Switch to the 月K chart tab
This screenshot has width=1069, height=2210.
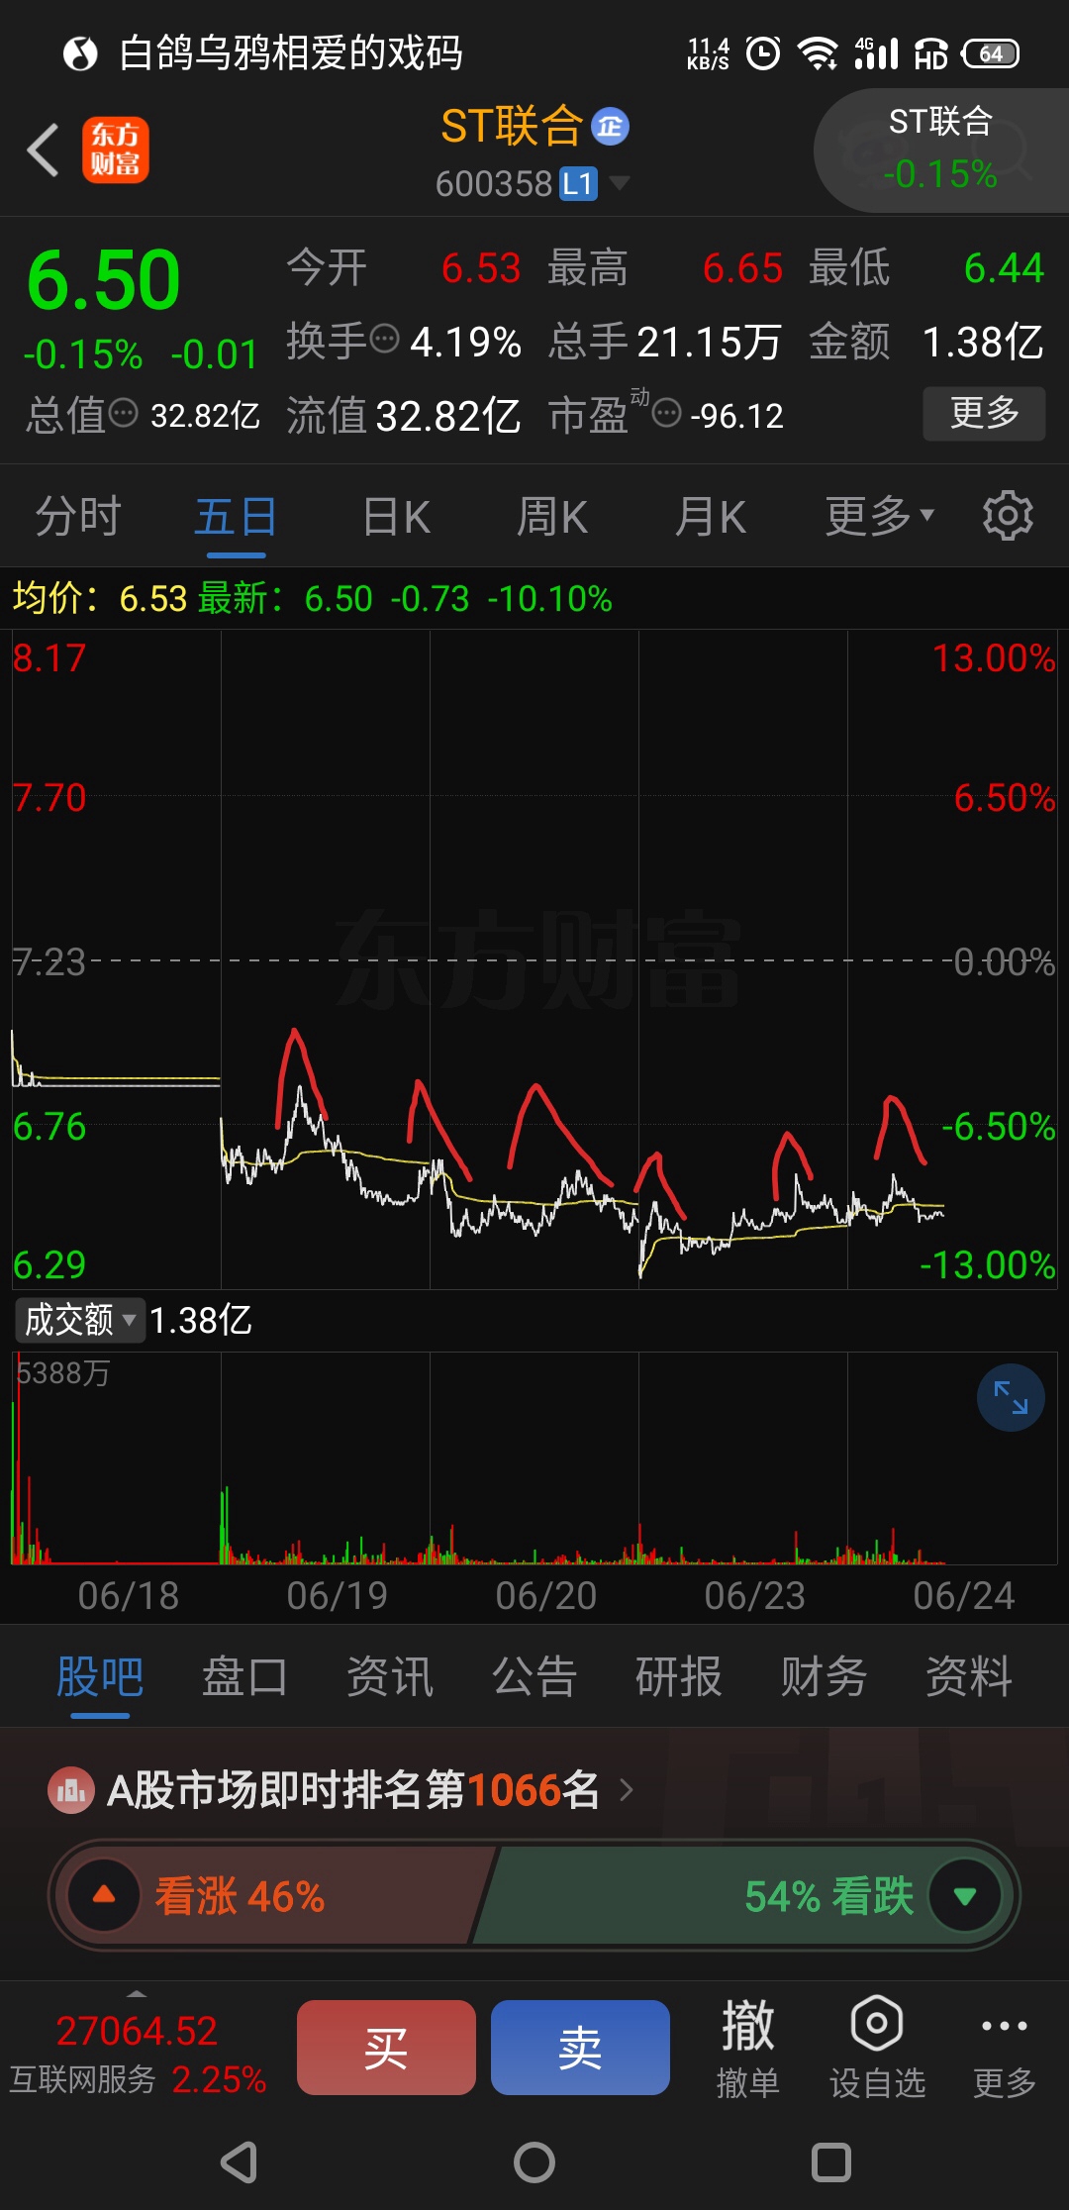point(711,517)
